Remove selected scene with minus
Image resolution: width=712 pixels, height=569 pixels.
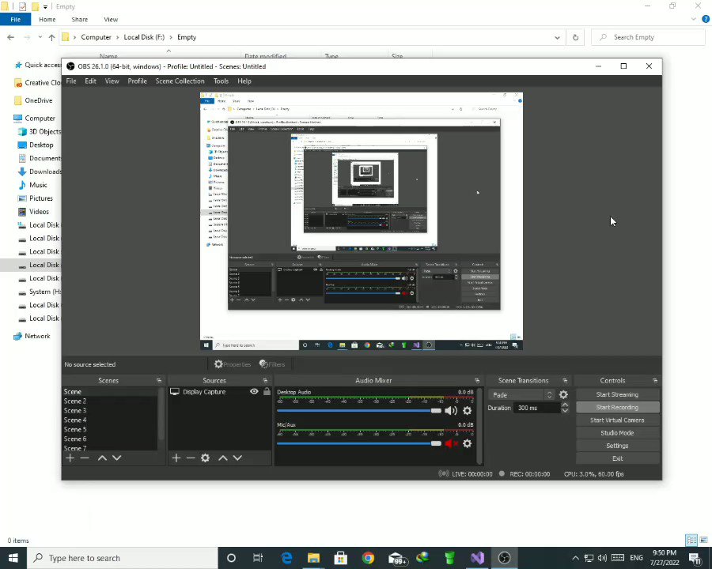[85, 458]
